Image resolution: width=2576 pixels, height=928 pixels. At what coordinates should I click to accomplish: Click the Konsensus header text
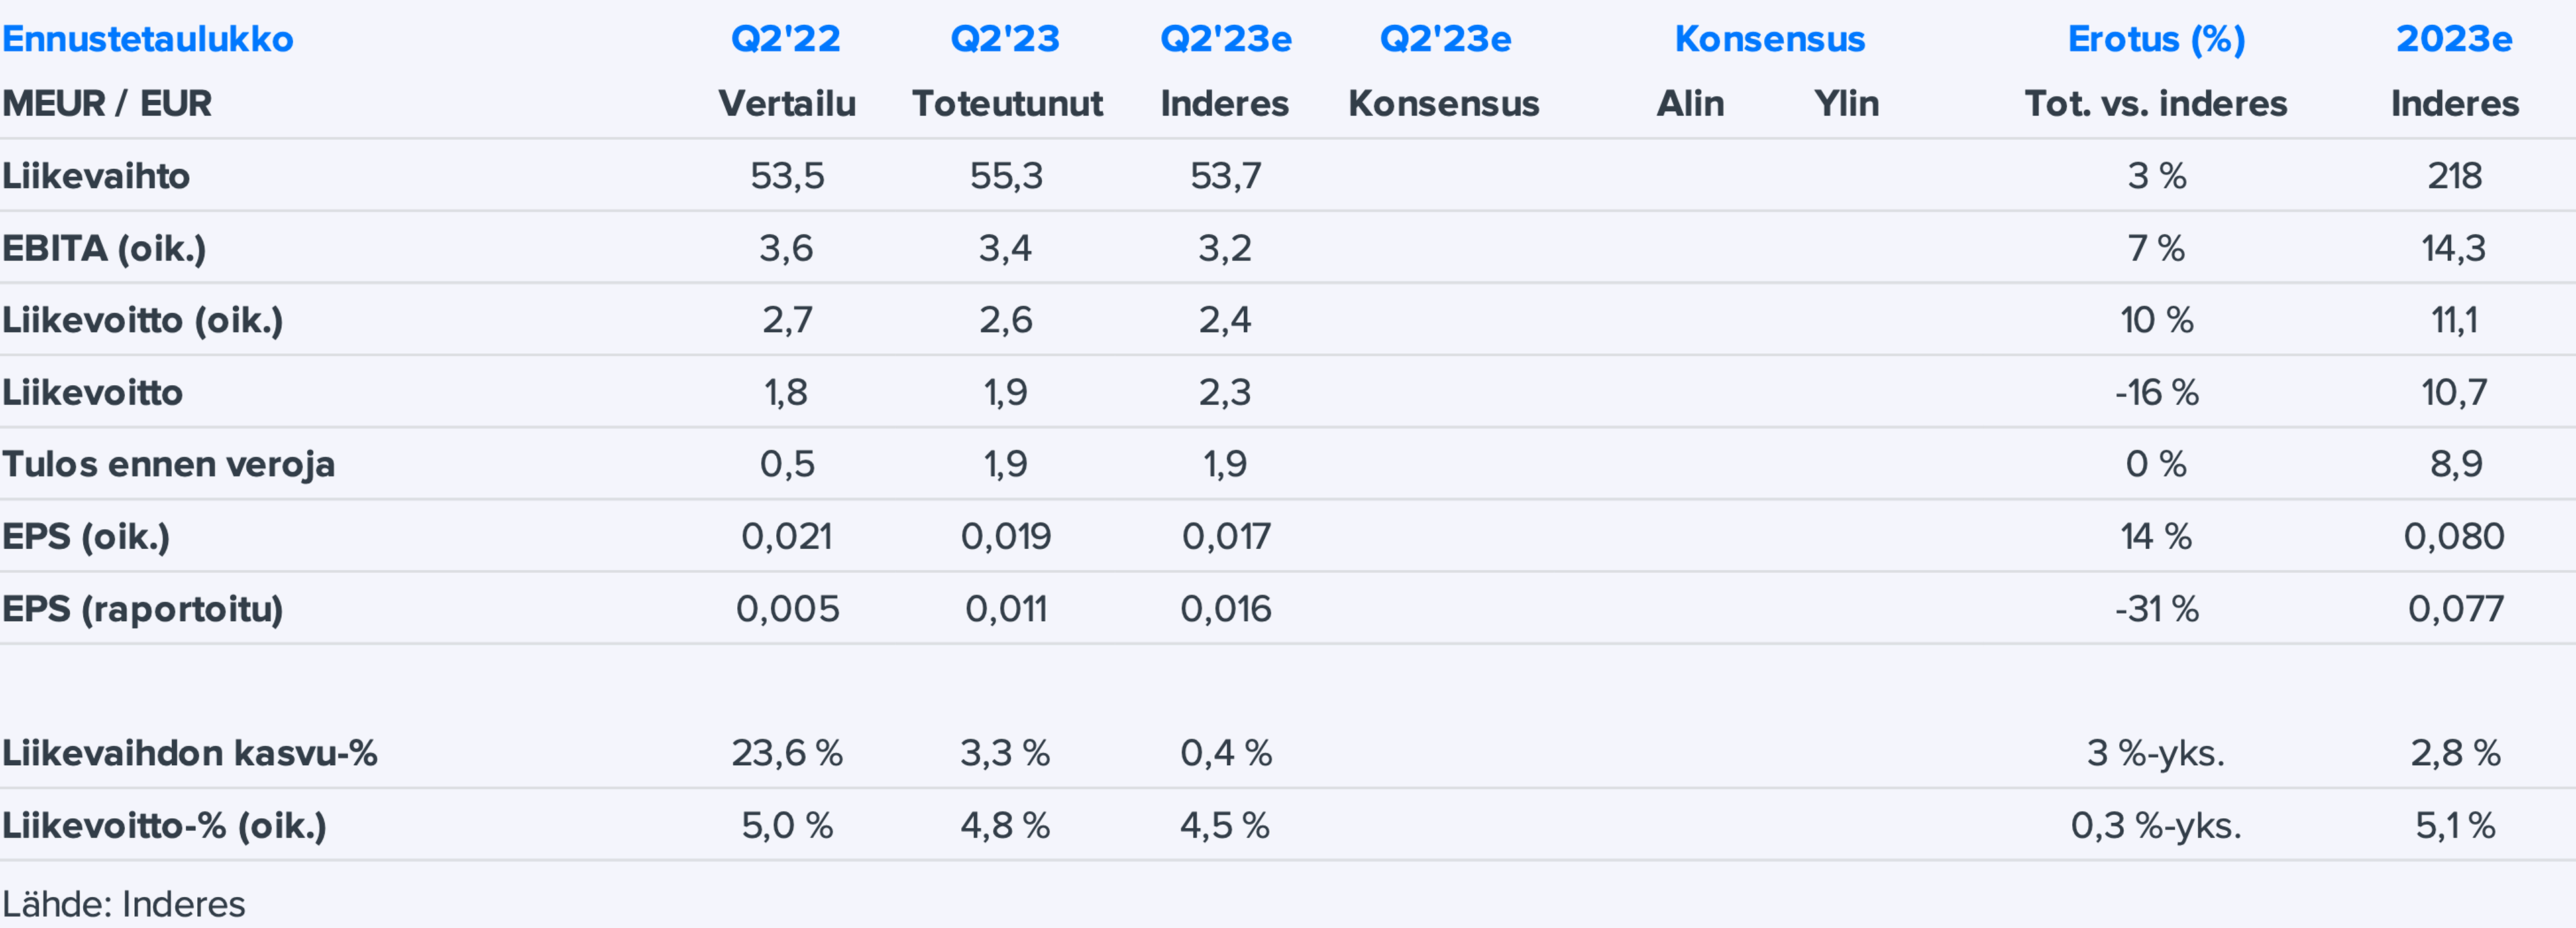click(x=1769, y=39)
